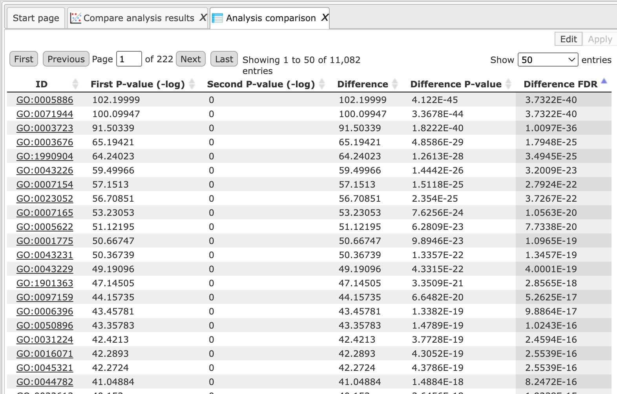This screenshot has height=394, width=617.
Task: Open GO:0050896 link
Action: pyautogui.click(x=45, y=325)
